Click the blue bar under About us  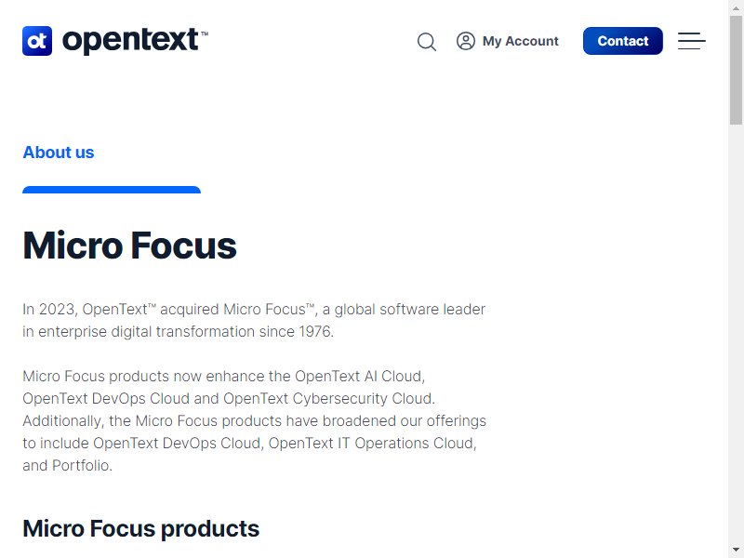point(112,190)
